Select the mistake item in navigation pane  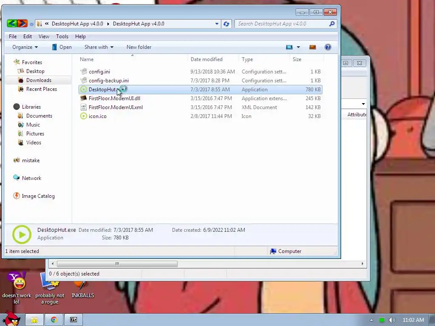pos(31,160)
